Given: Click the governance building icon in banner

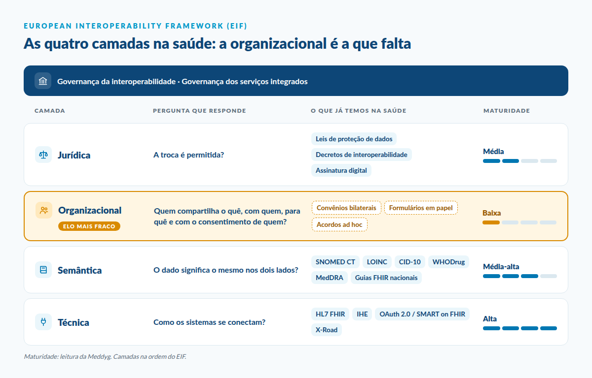Looking at the screenshot, I should (43, 81).
